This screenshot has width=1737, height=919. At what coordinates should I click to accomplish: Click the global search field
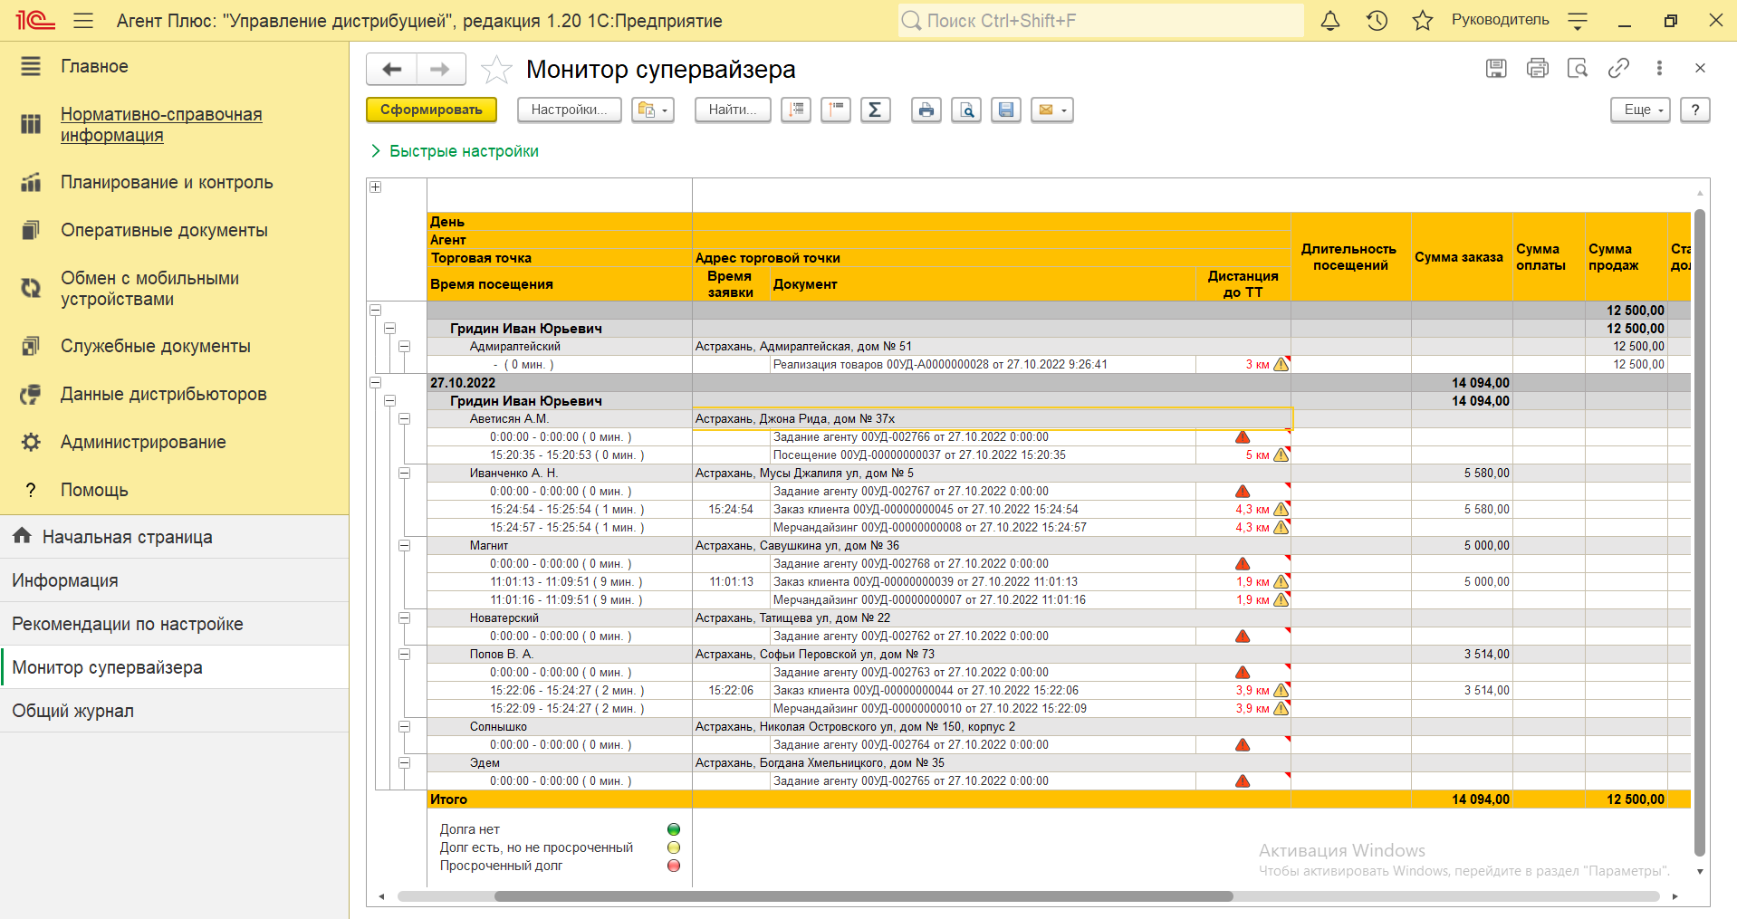(x=1100, y=20)
